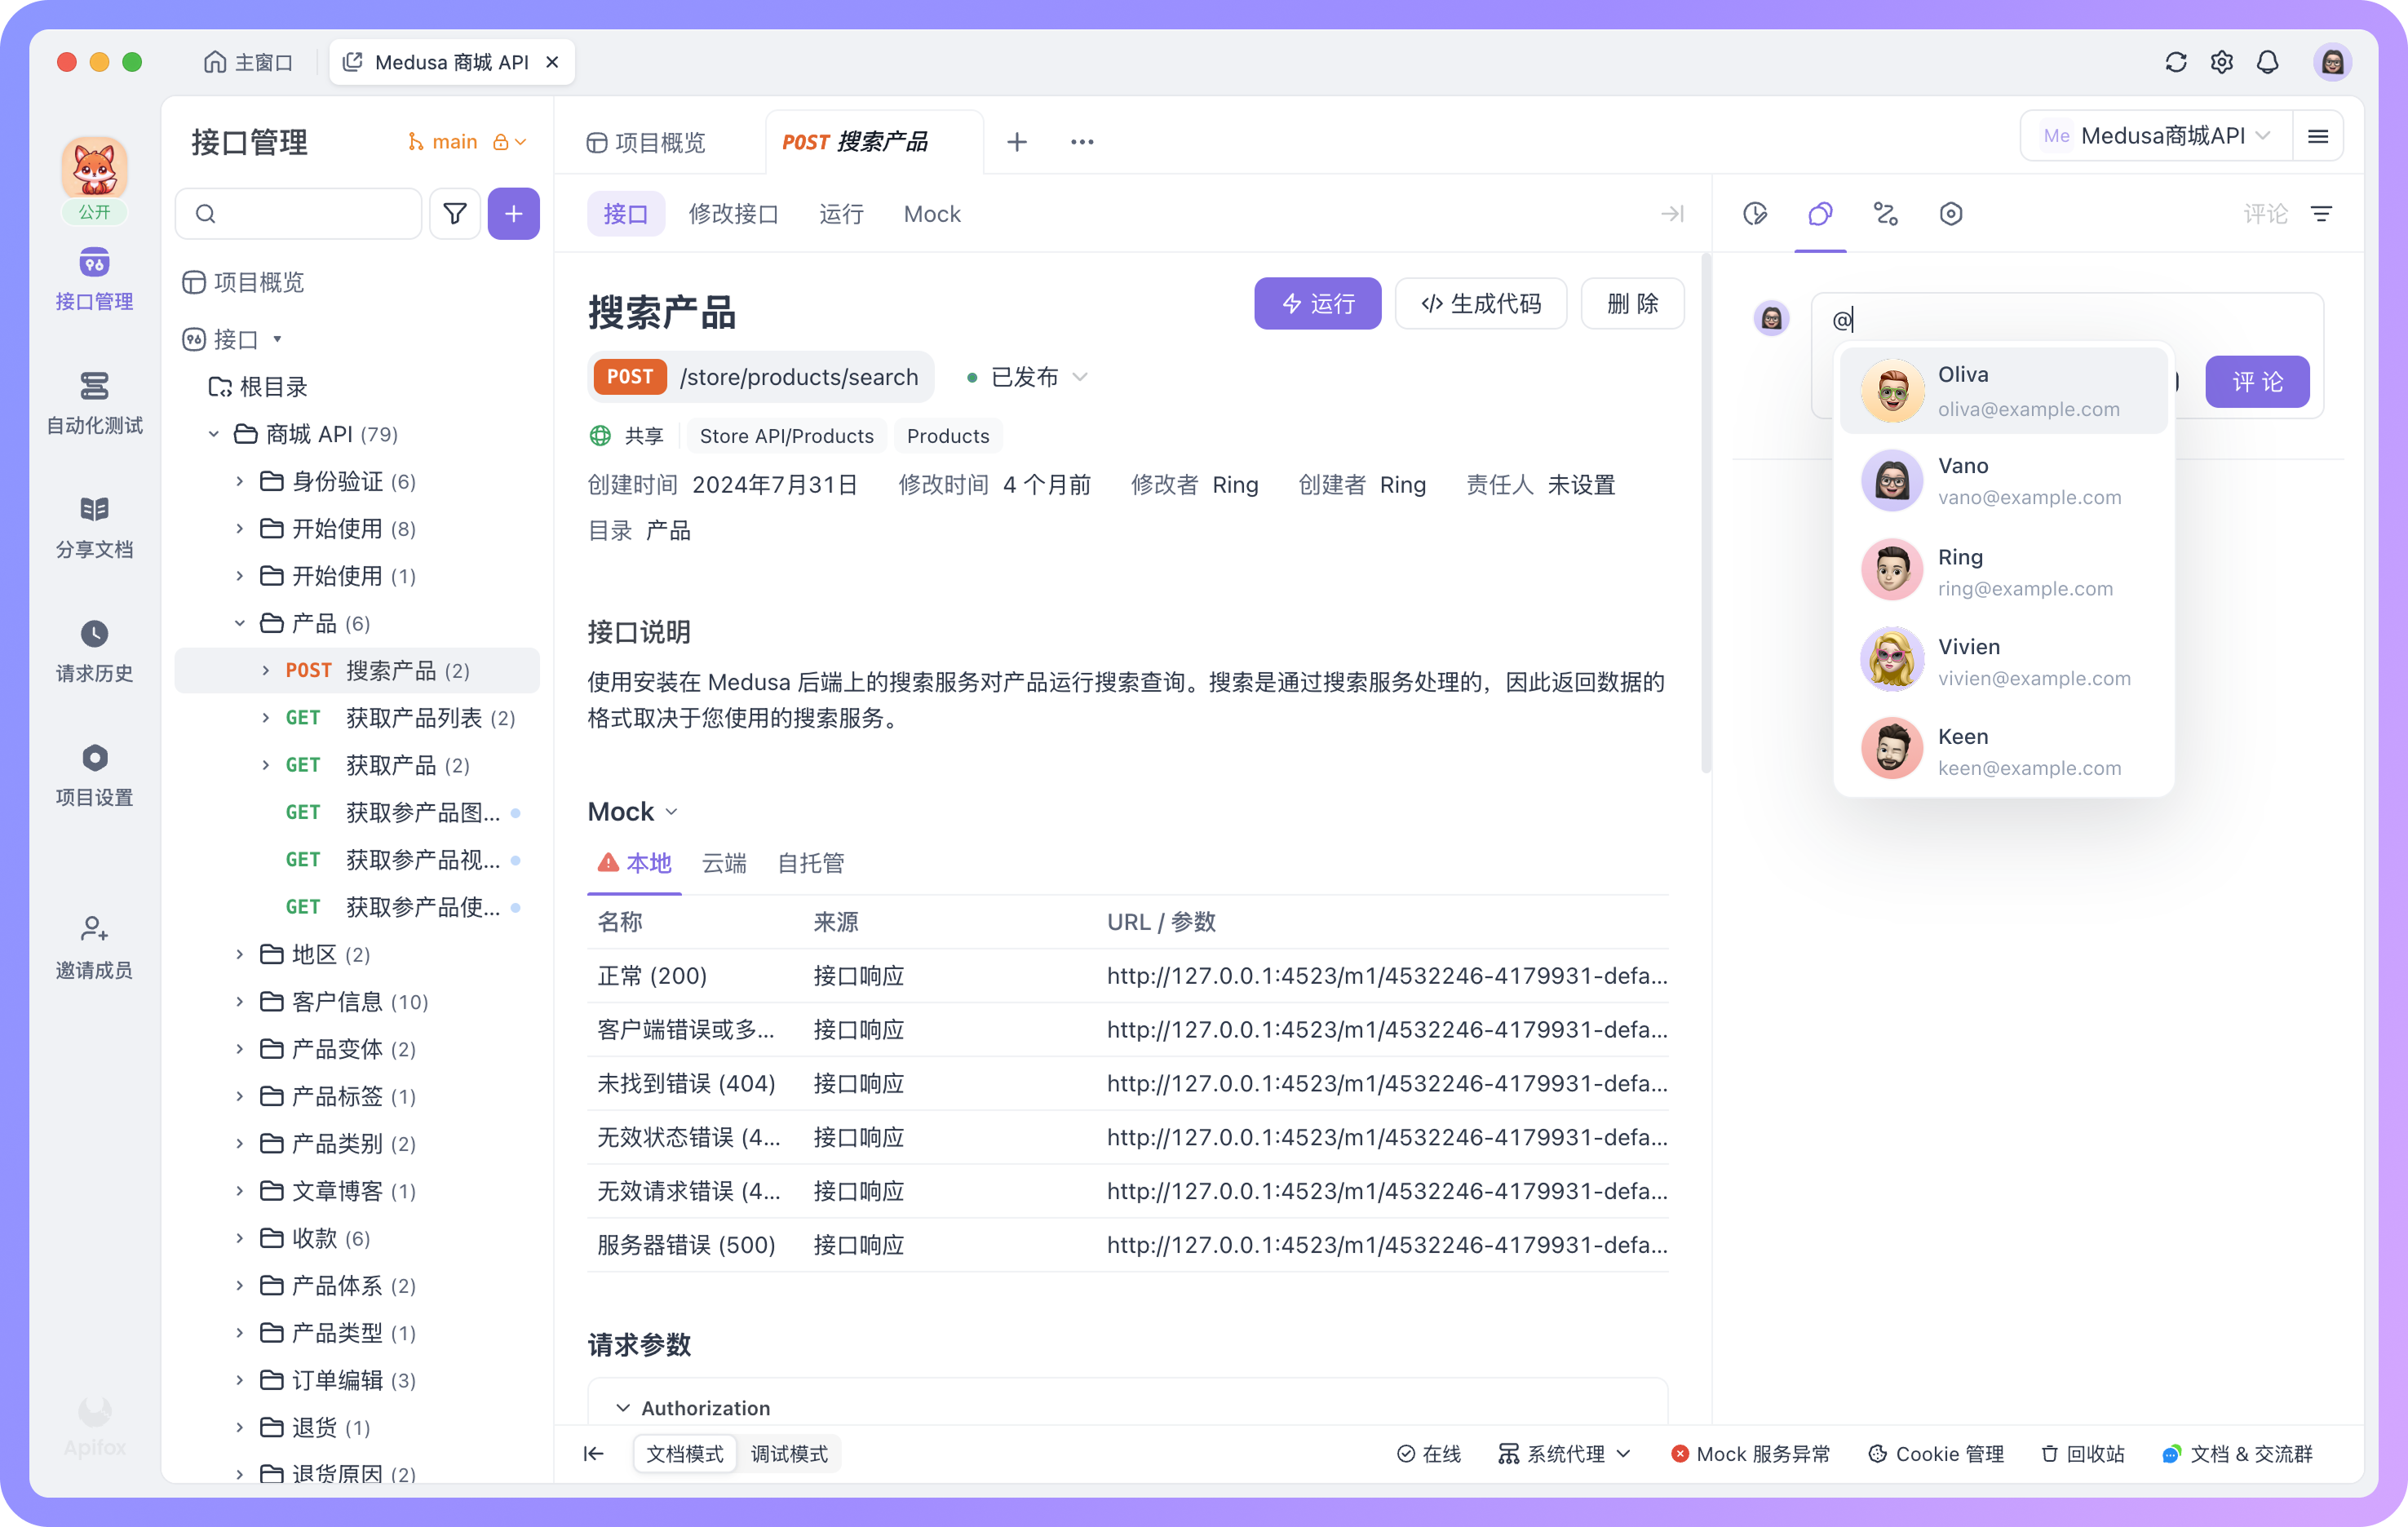
Task: Click the 评论 submit button
Action: (x=2257, y=382)
